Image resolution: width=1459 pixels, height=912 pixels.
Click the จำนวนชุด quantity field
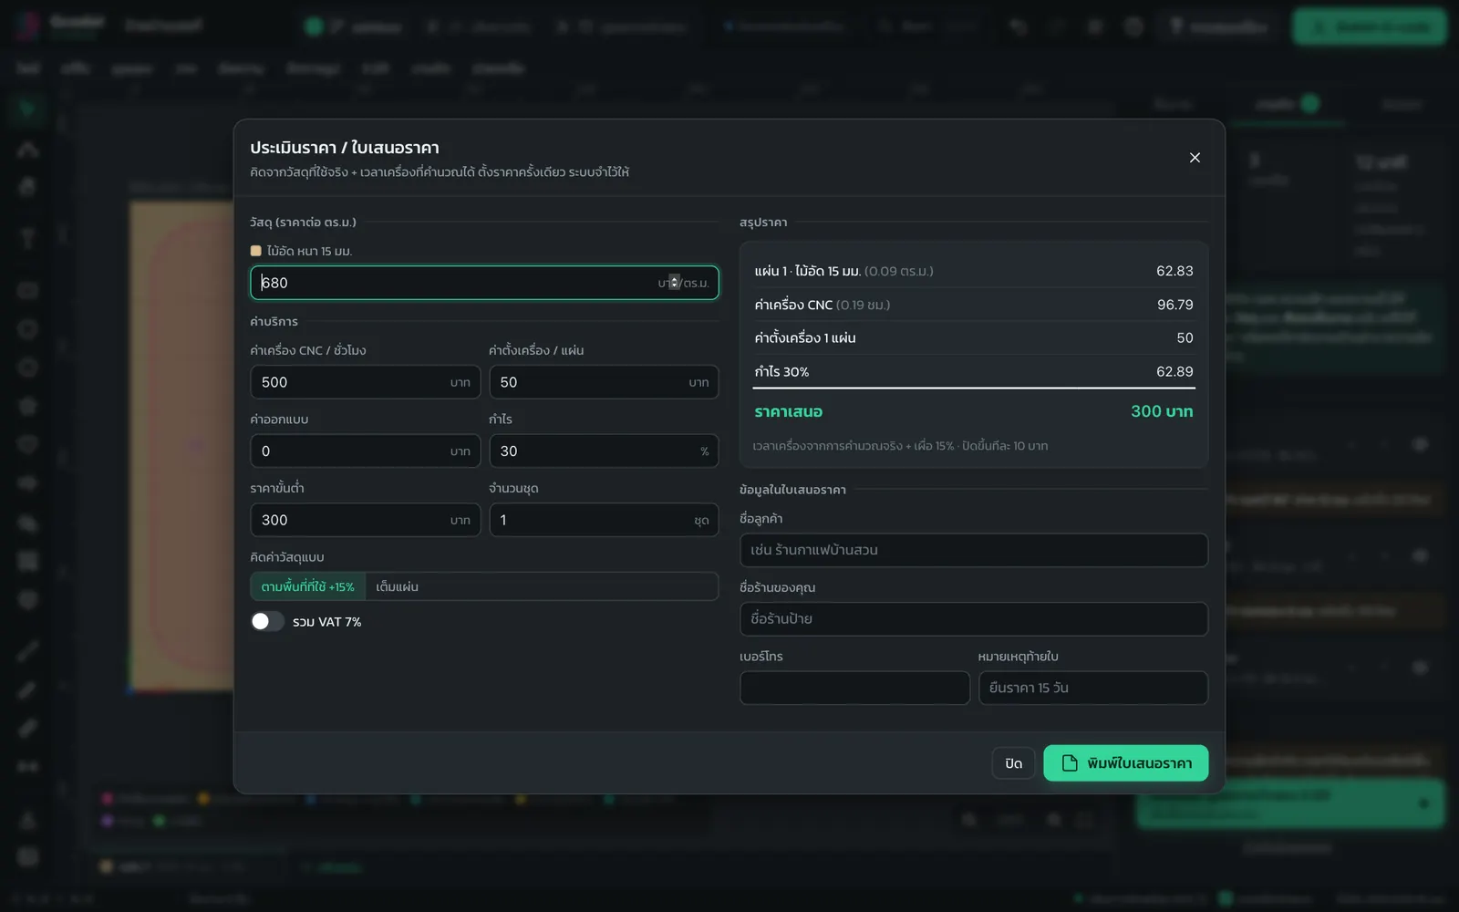[604, 520]
